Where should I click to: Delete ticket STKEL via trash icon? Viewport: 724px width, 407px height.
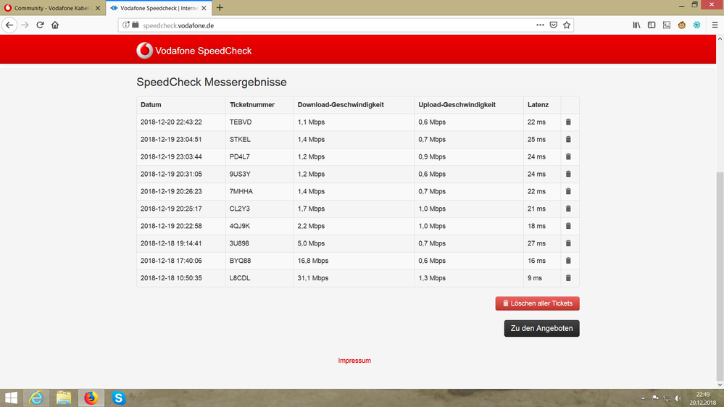(568, 139)
